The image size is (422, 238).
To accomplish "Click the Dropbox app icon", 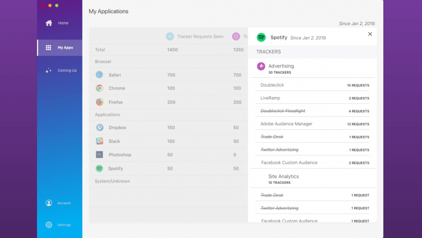I will [x=100, y=127].
